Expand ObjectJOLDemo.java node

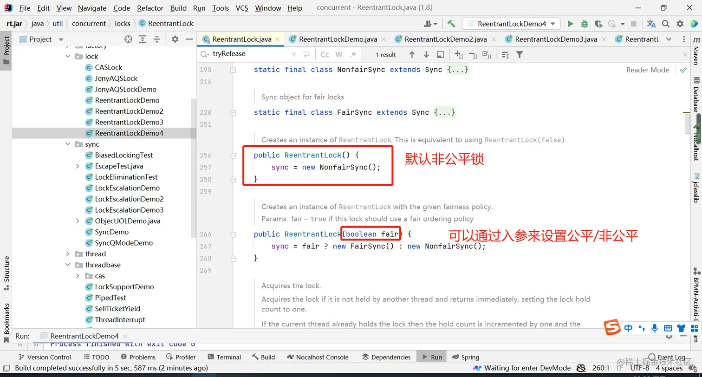(x=78, y=221)
